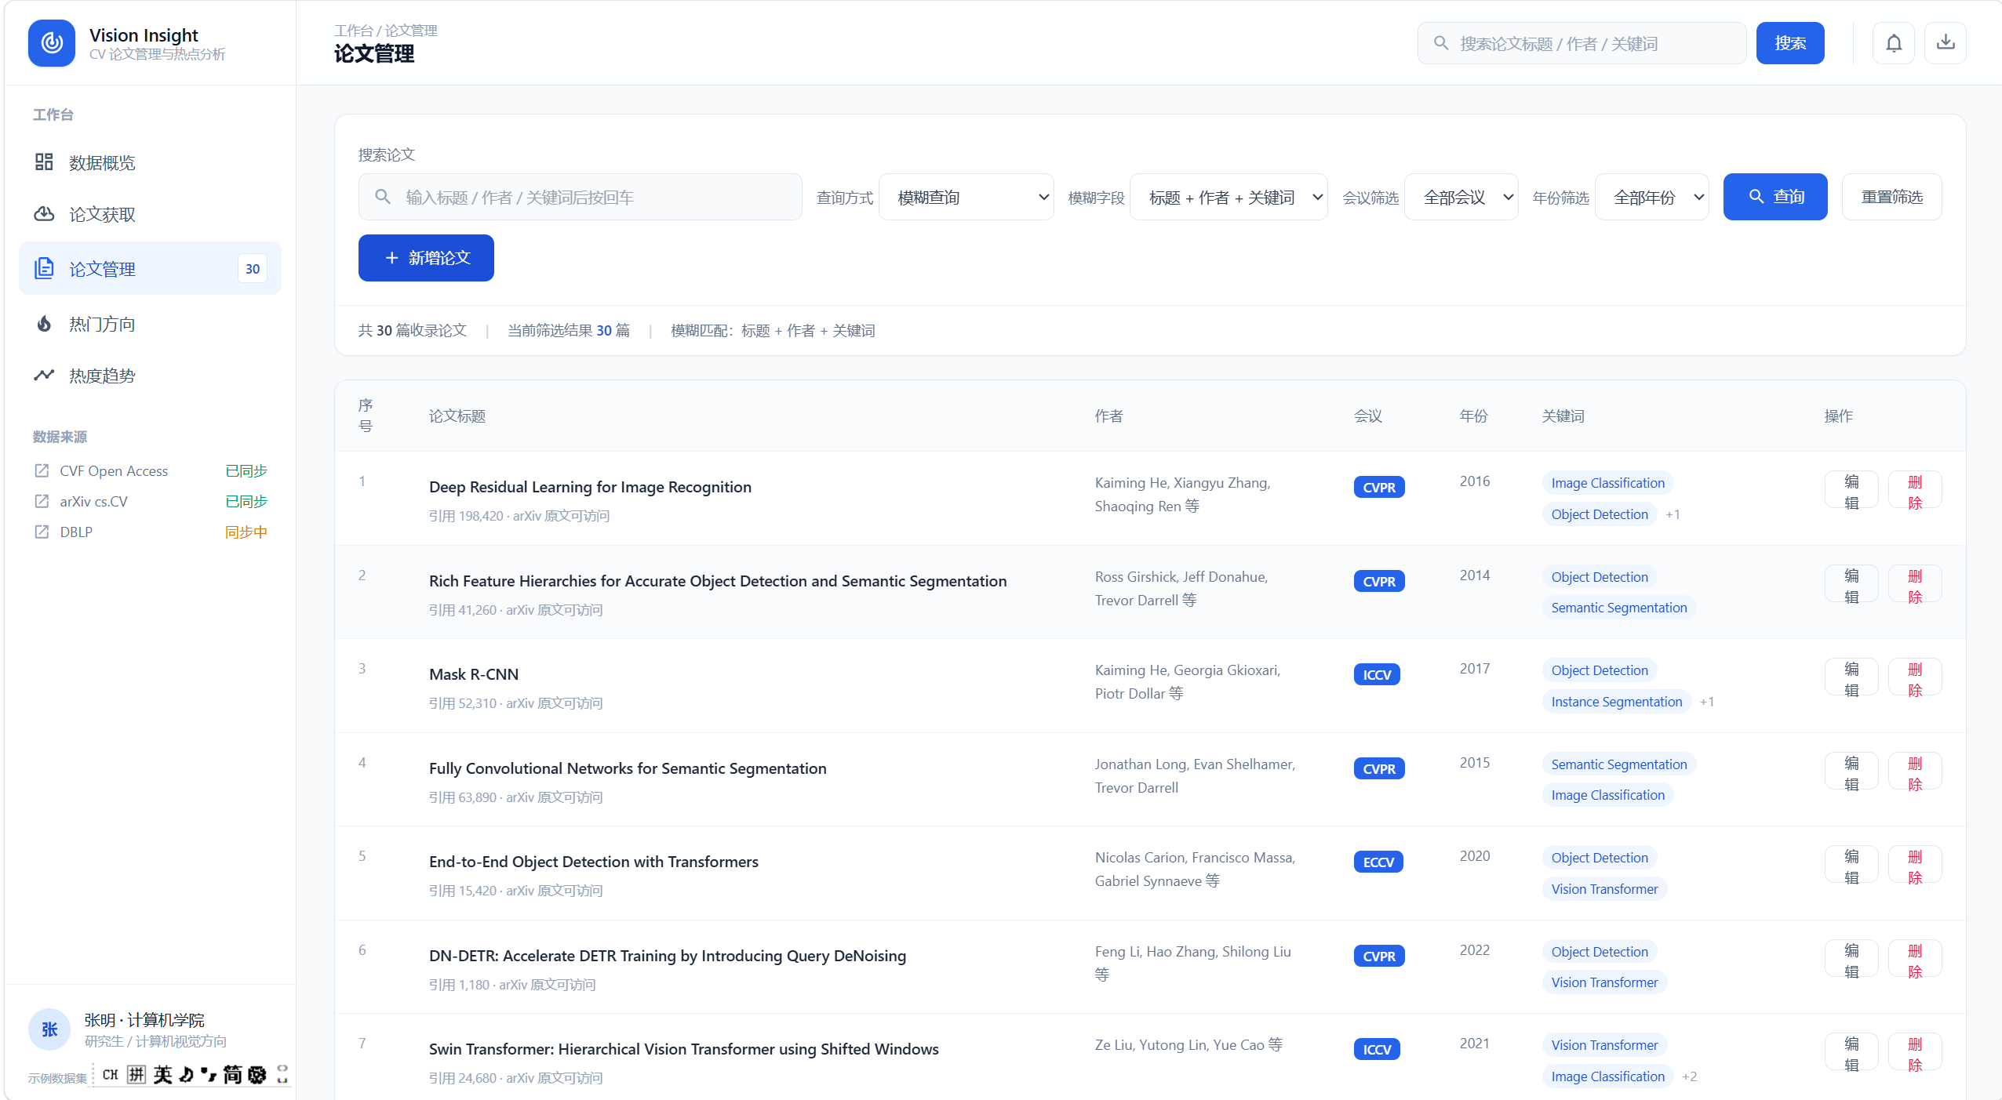Open 热度趋势 menu item

(x=150, y=376)
